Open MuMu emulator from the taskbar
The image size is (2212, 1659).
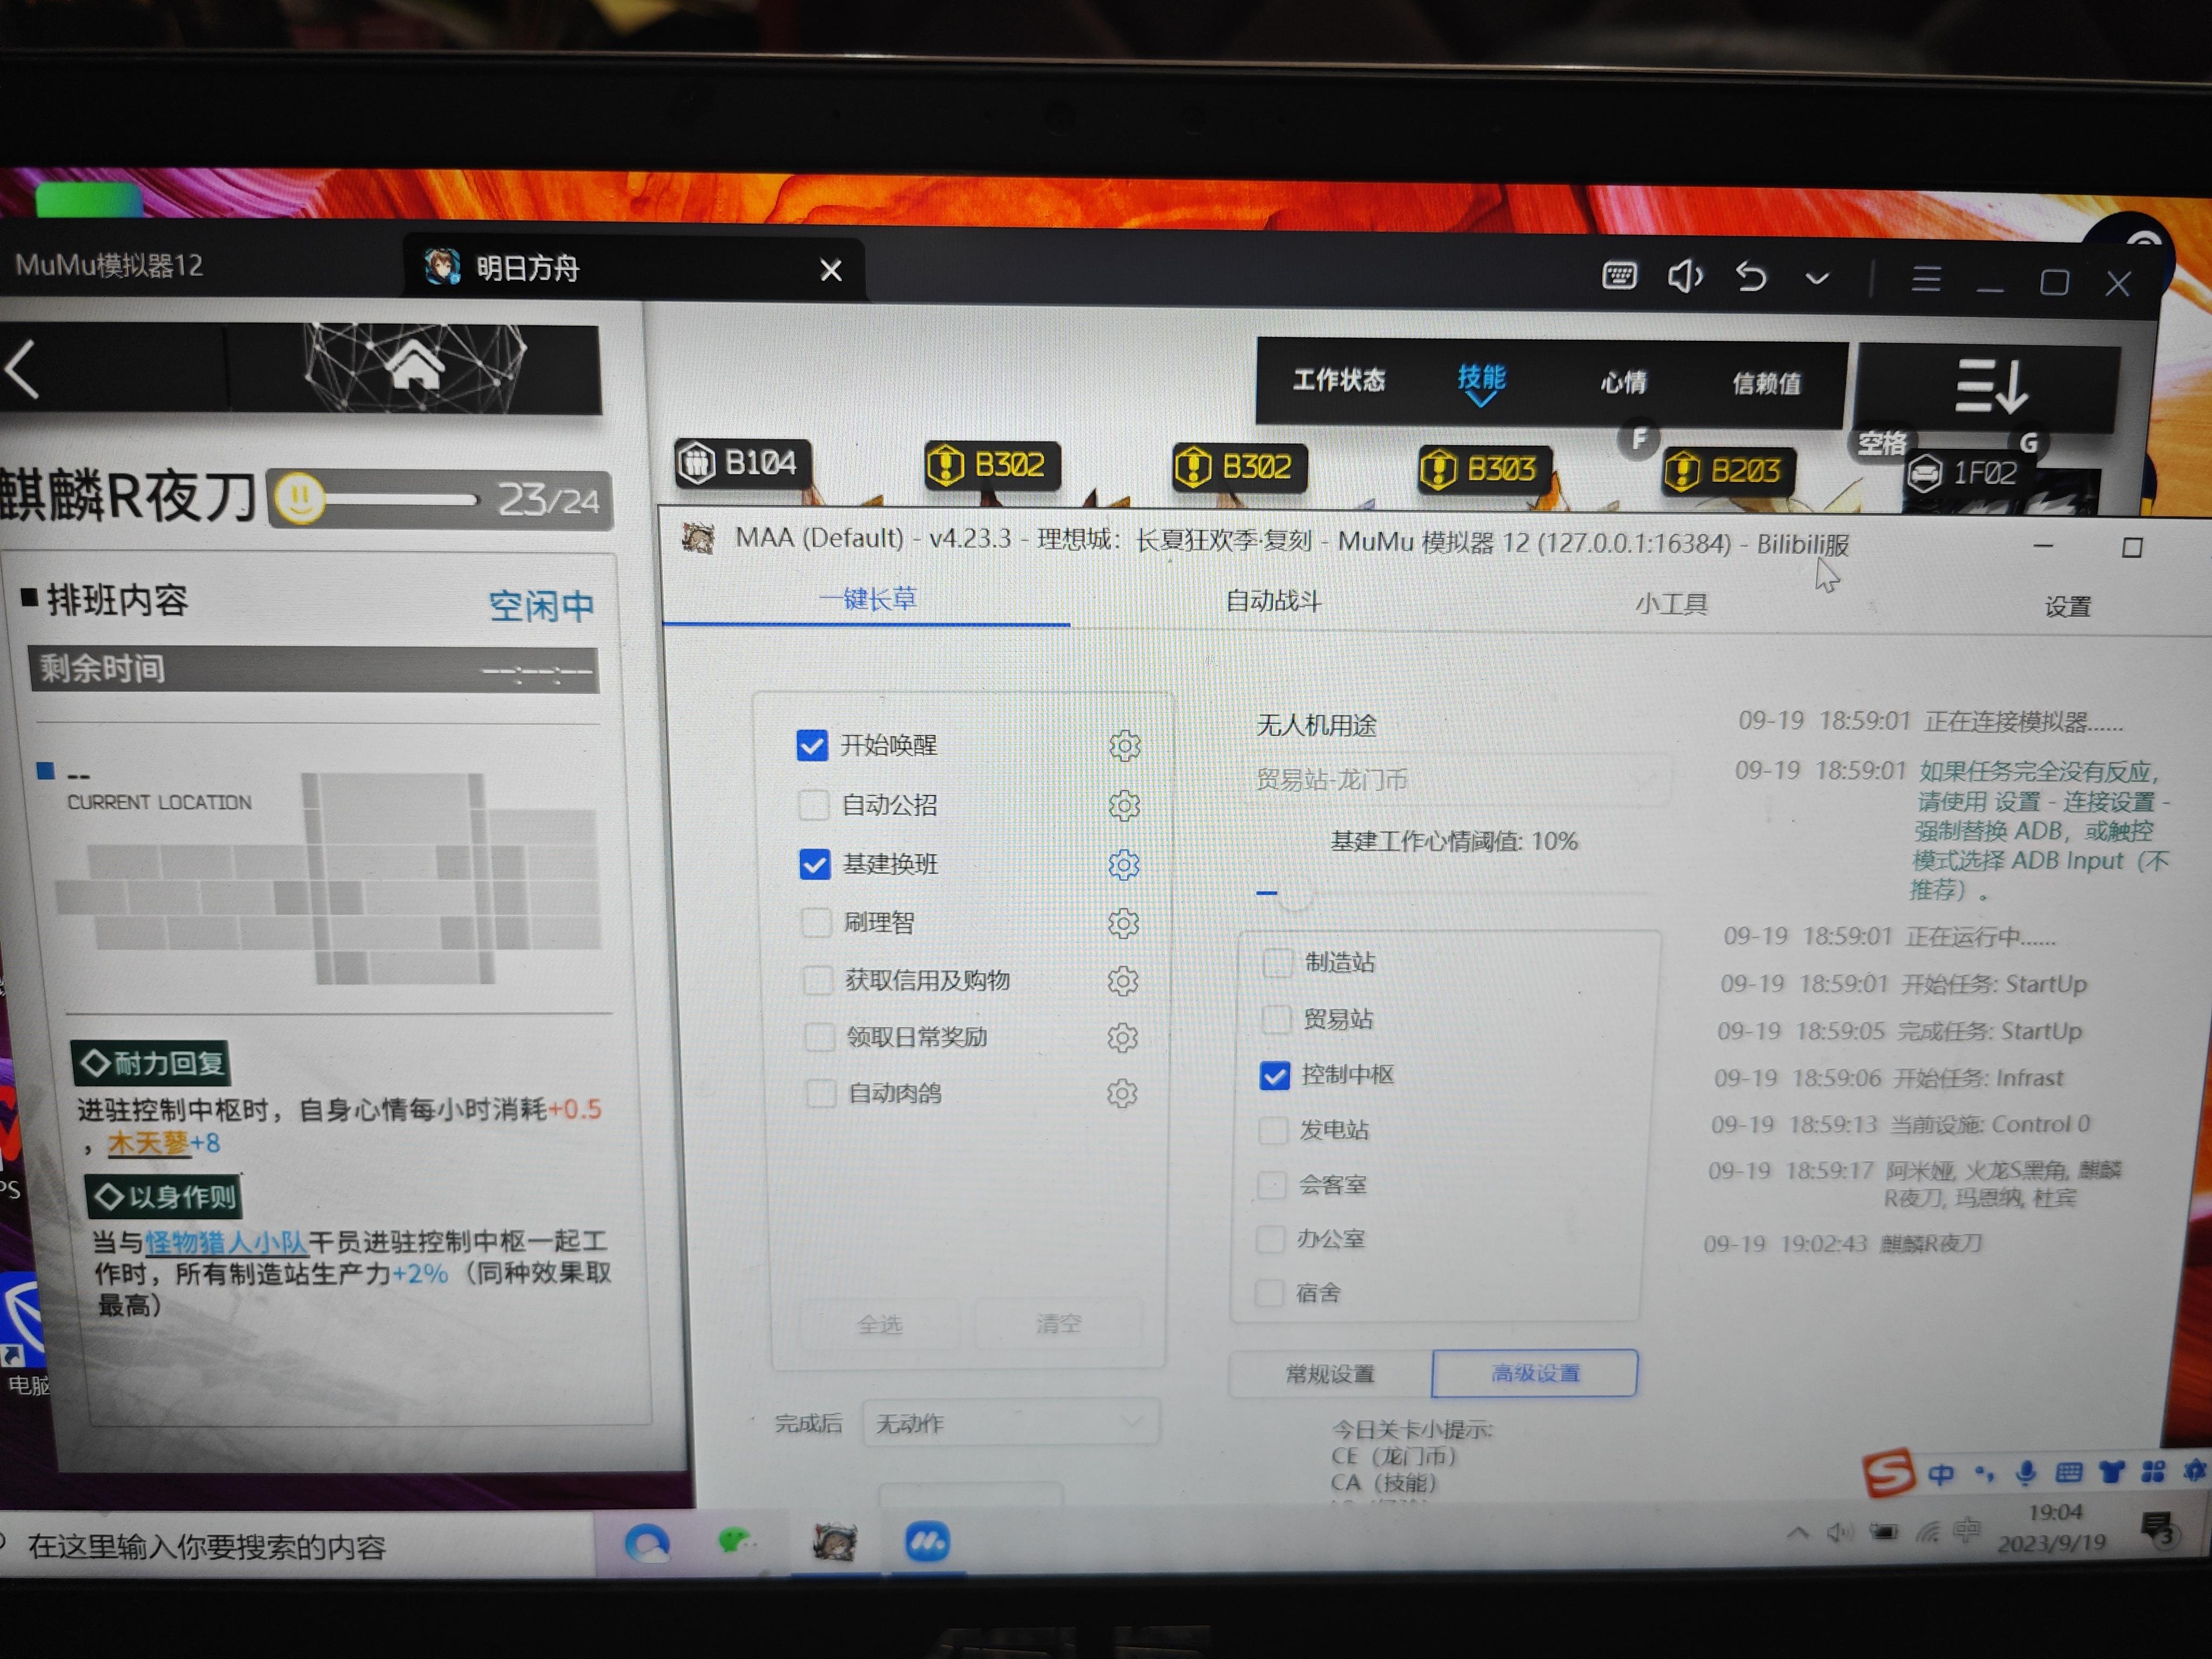927,1542
